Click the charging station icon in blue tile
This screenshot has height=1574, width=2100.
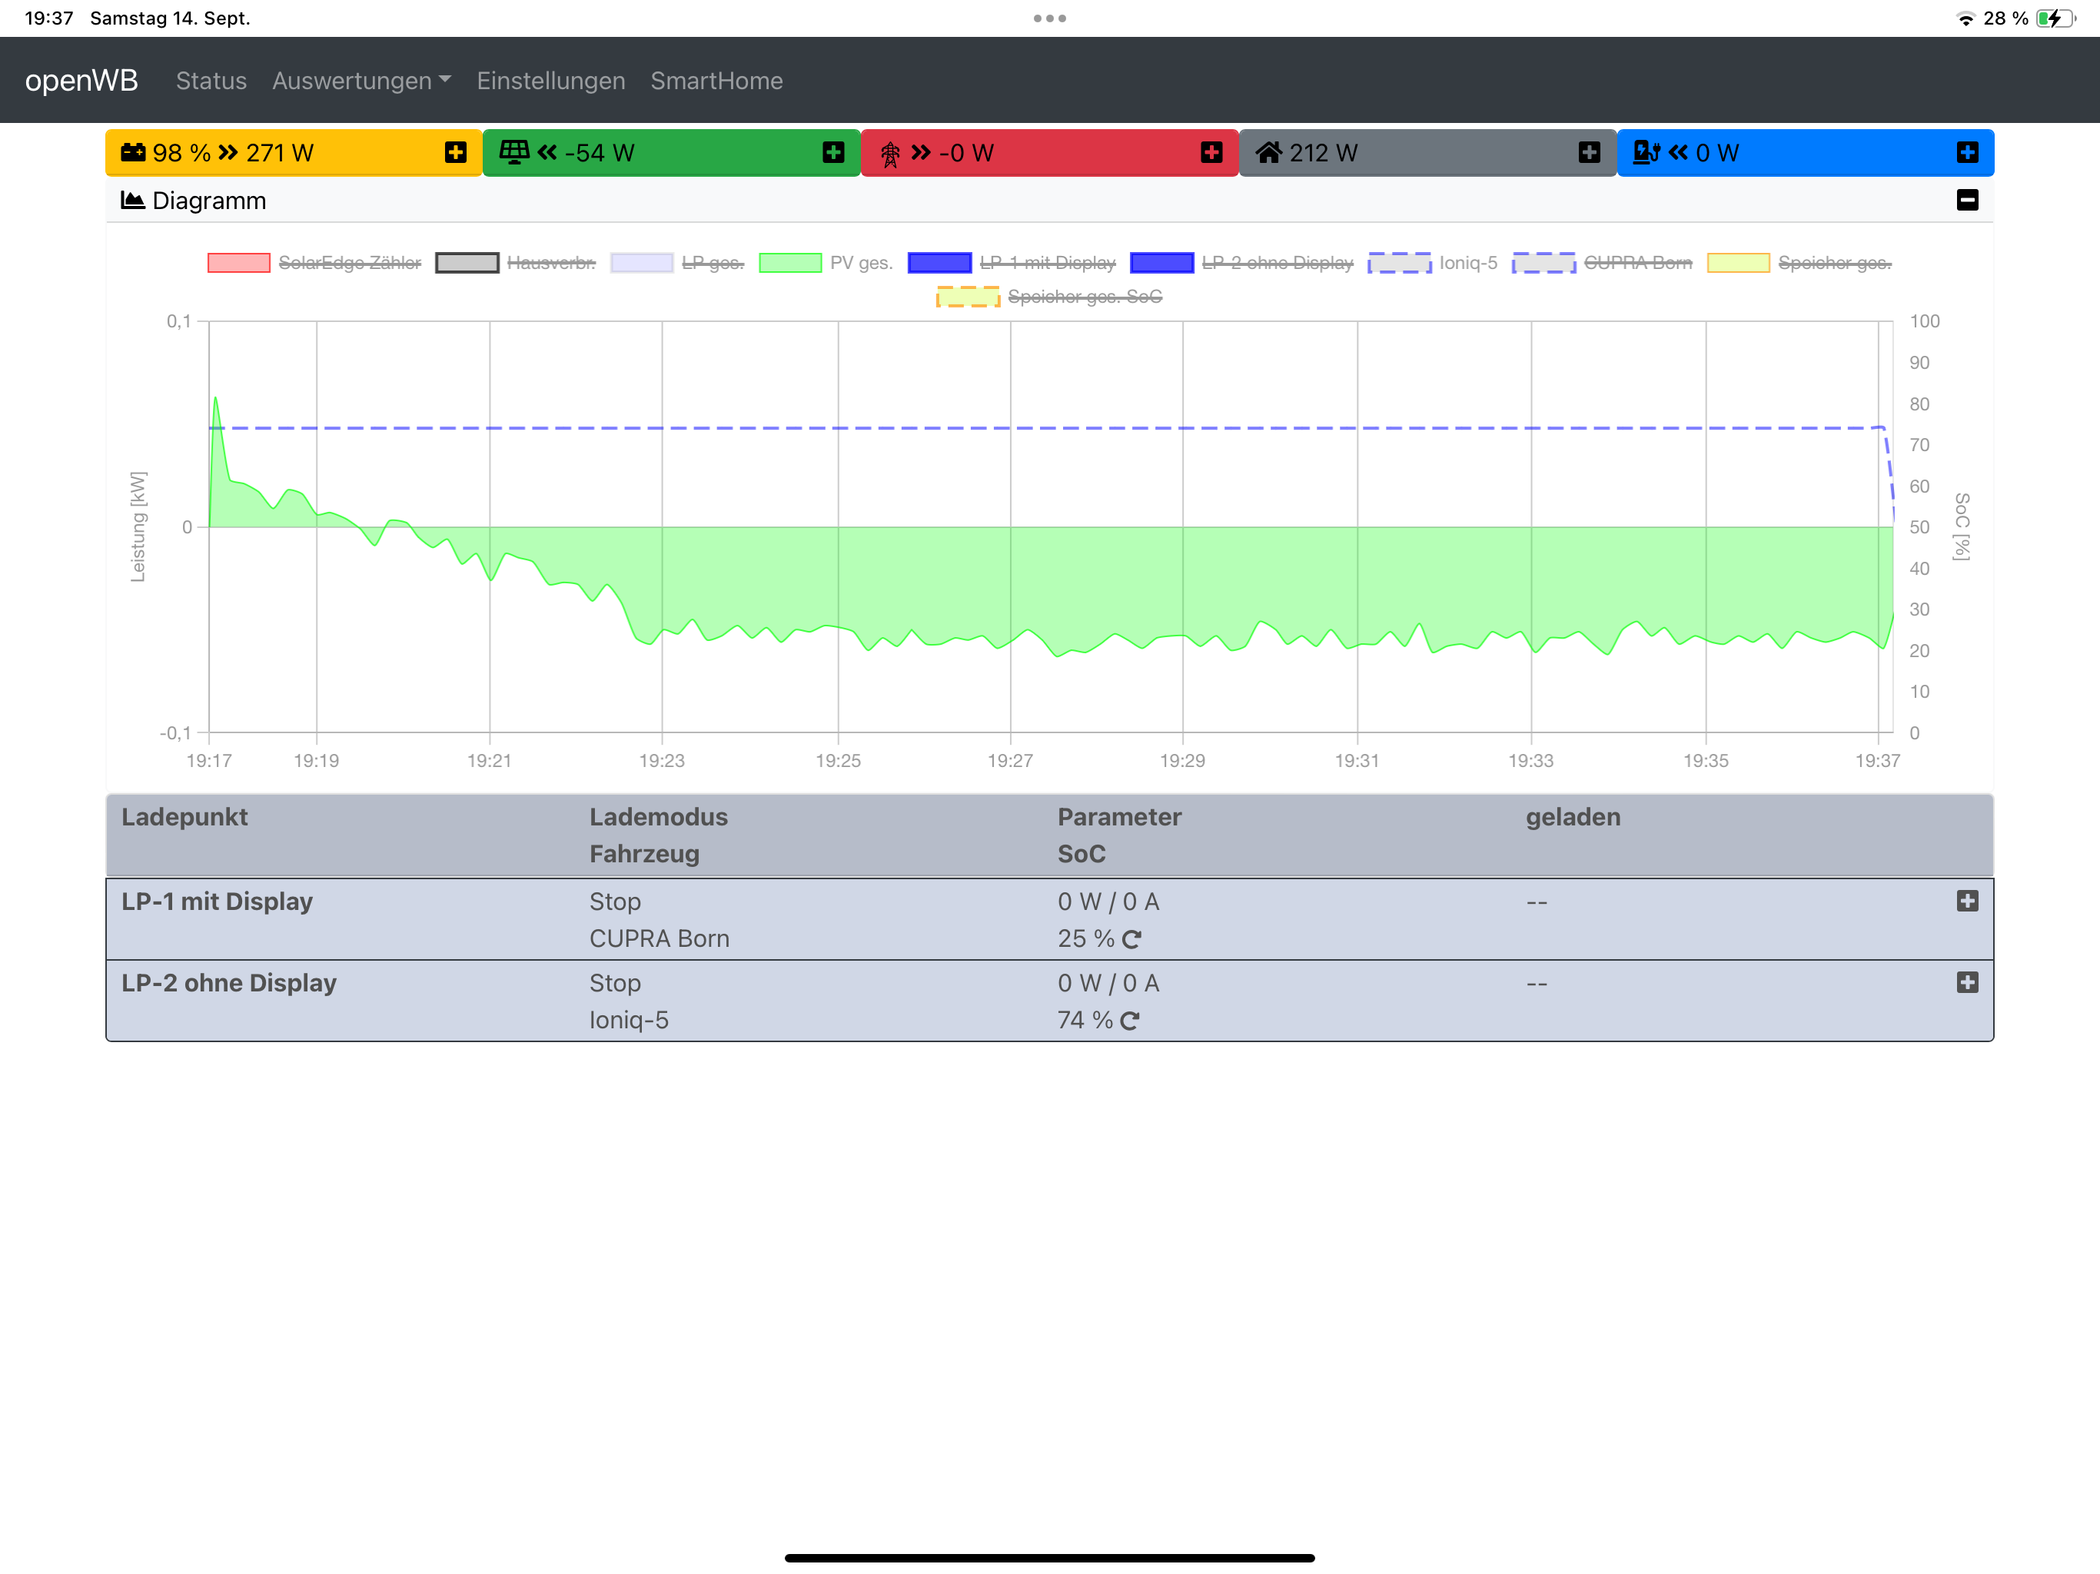[x=1645, y=153]
